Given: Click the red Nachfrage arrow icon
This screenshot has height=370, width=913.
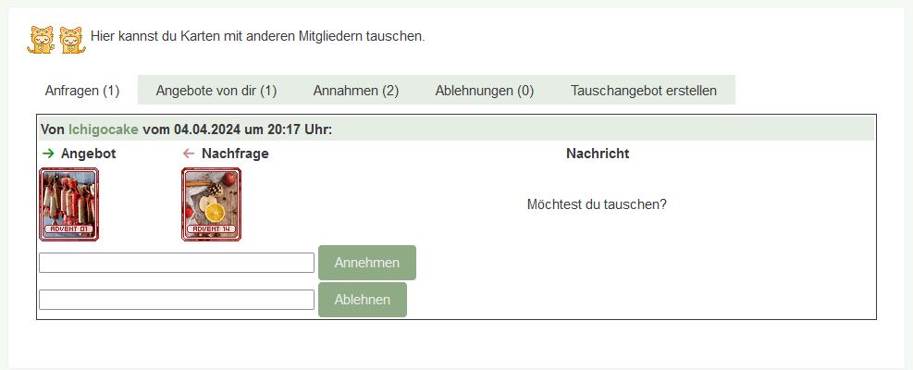Looking at the screenshot, I should coord(189,154).
